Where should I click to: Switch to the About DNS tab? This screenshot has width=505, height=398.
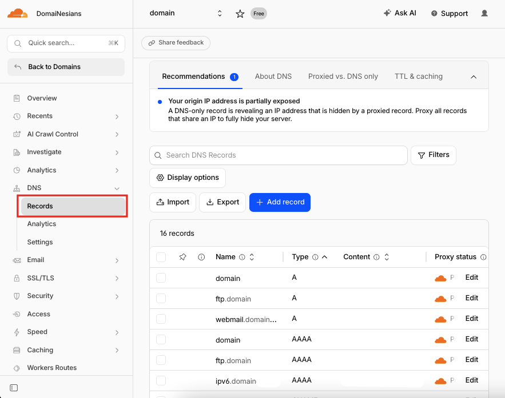click(x=273, y=77)
